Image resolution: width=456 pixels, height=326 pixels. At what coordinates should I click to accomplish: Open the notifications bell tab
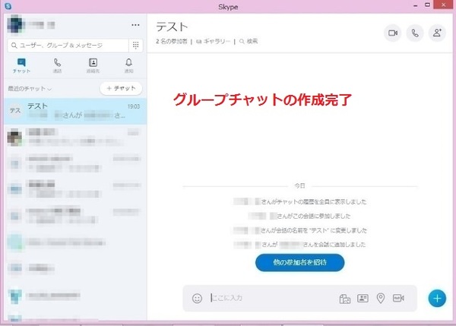pyautogui.click(x=129, y=65)
